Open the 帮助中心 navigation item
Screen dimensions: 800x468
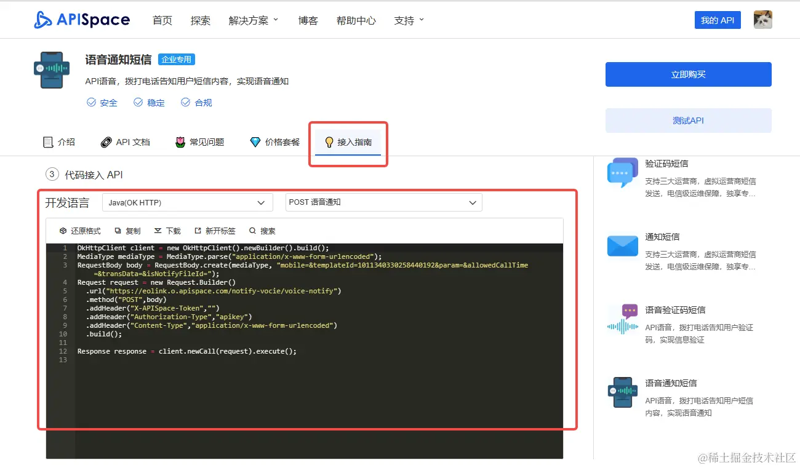point(356,20)
